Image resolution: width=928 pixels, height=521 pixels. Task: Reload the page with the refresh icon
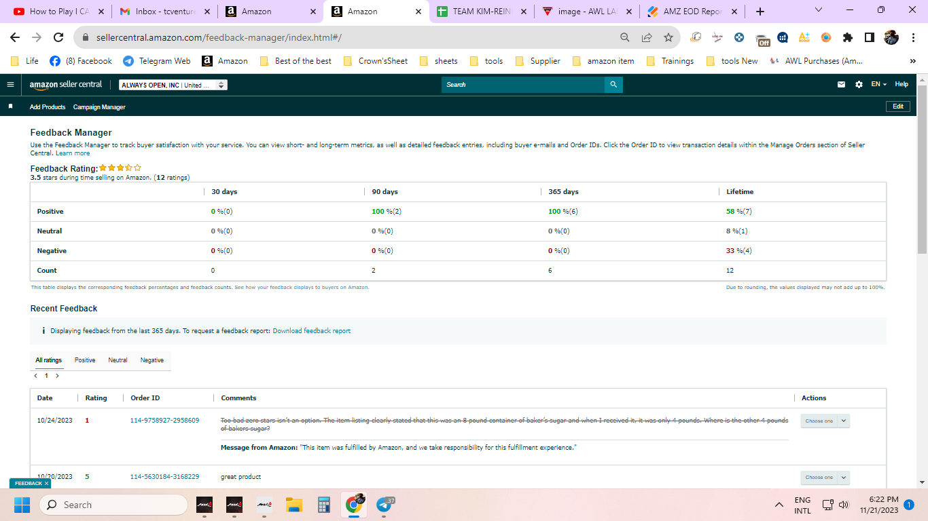click(x=58, y=38)
